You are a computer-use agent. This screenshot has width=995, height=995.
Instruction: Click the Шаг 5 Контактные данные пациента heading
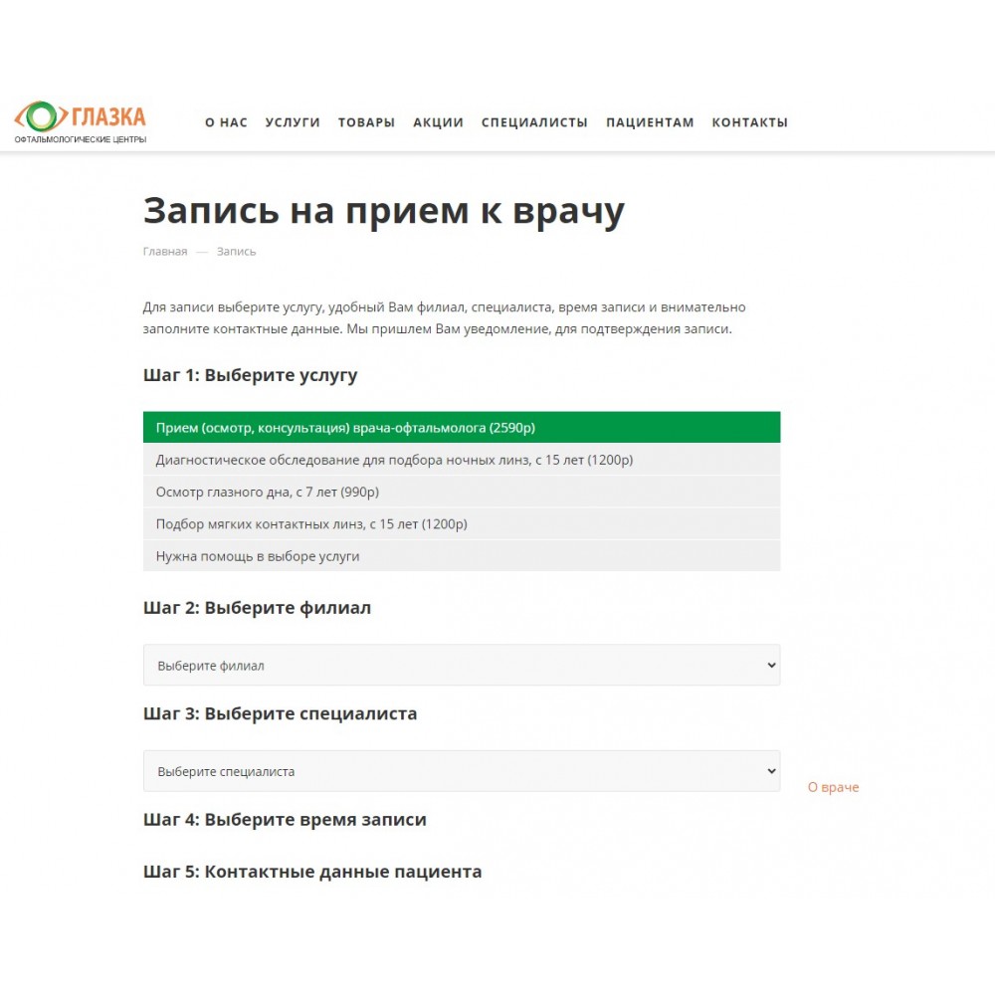(312, 872)
